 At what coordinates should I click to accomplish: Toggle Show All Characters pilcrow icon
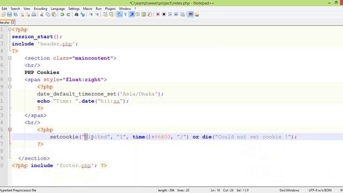(125, 14)
